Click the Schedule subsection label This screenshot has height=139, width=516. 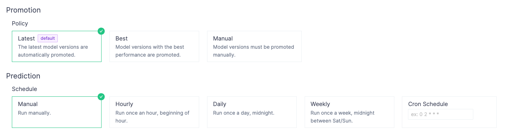click(x=24, y=89)
